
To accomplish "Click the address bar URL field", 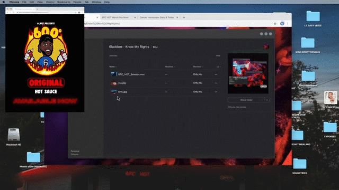I will (x=177, y=23).
